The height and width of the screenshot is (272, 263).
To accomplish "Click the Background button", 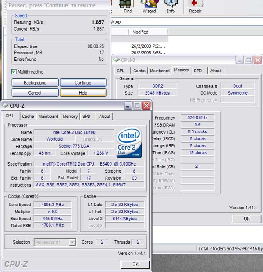I will [35, 83].
